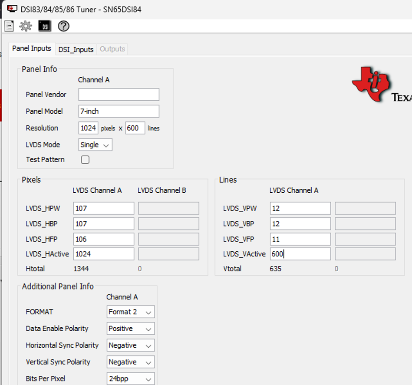Screen dimensions: 412x385
Task: Click the LVDS_VBP input field
Action: click(300, 224)
